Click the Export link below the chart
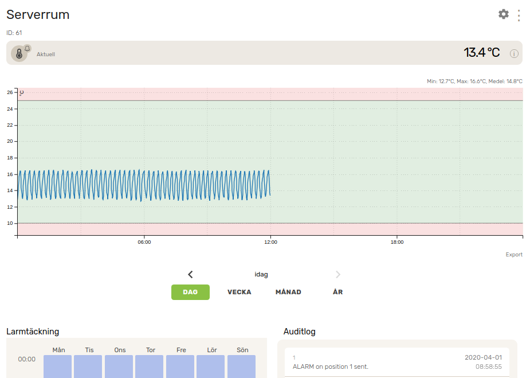Screen dimensions: 530x378 [514, 255]
